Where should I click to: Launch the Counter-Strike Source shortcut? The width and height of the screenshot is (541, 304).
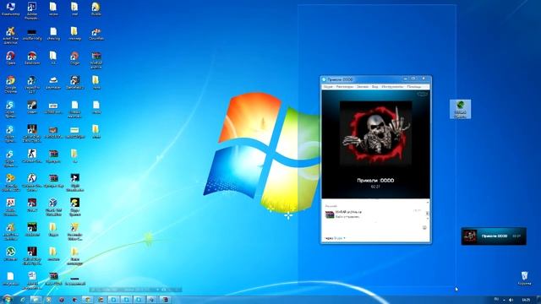(32, 182)
